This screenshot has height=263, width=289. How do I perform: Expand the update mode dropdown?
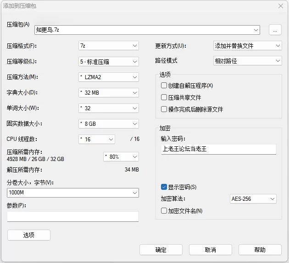tap(247, 46)
